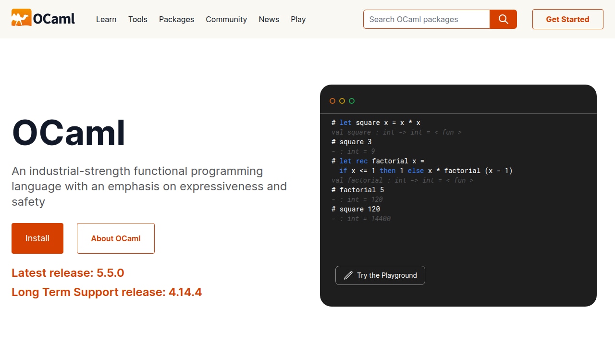The height and width of the screenshot is (346, 615).
Task: Open the Play page
Action: point(298,19)
